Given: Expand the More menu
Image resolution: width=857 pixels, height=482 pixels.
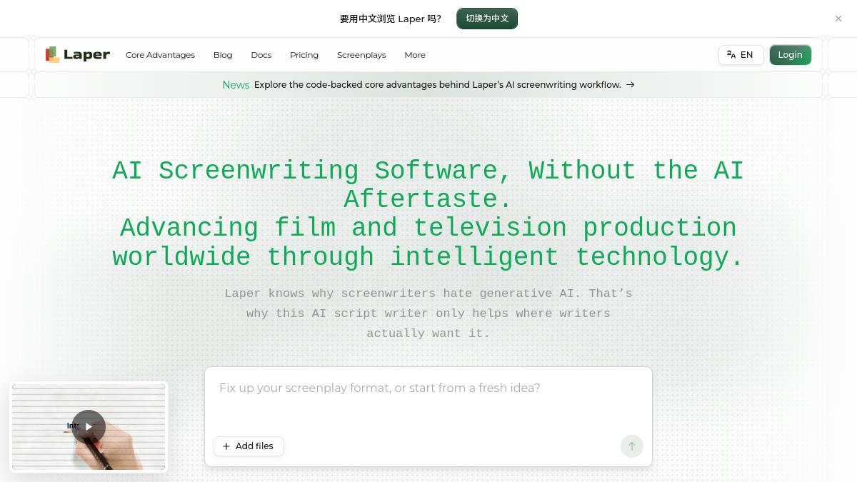Looking at the screenshot, I should (415, 55).
